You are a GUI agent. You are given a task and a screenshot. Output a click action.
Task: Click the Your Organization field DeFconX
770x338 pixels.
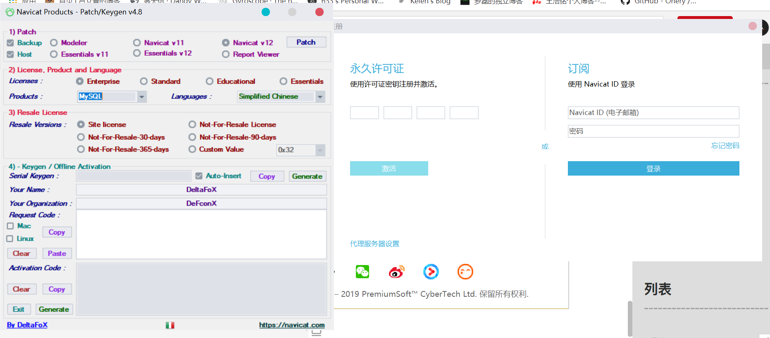[201, 204]
